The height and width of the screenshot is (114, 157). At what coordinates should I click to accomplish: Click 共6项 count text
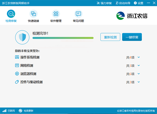pyautogui.click(x=130, y=74)
